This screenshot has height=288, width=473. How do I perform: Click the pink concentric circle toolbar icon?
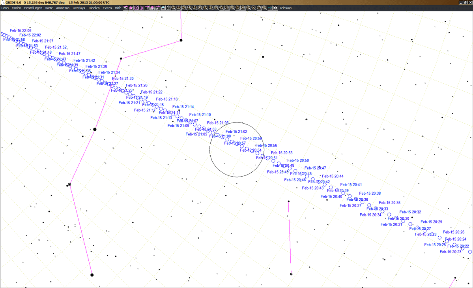136,8
